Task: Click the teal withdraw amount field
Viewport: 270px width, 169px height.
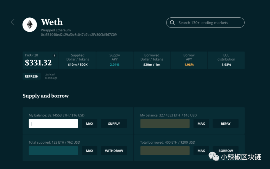Action: click(x=53, y=151)
